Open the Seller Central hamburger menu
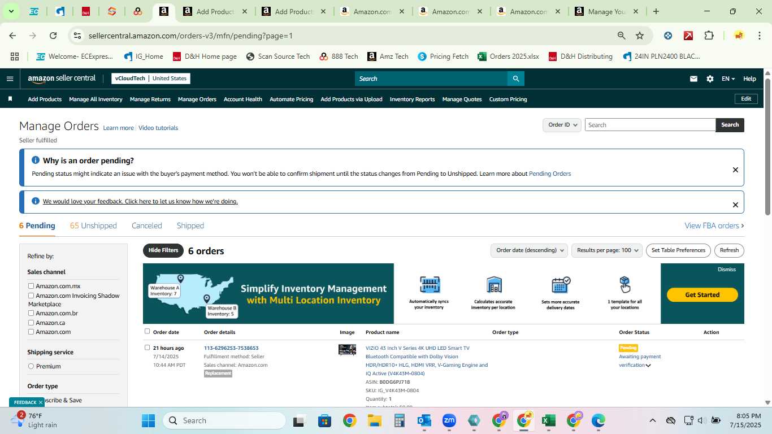Image resolution: width=772 pixels, height=434 pixels. [10, 79]
